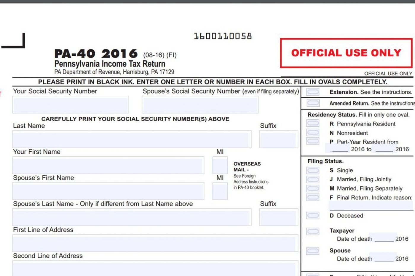The height and width of the screenshot is (276, 415).
Task: Fill in the Deceased oval
Action: click(313, 216)
